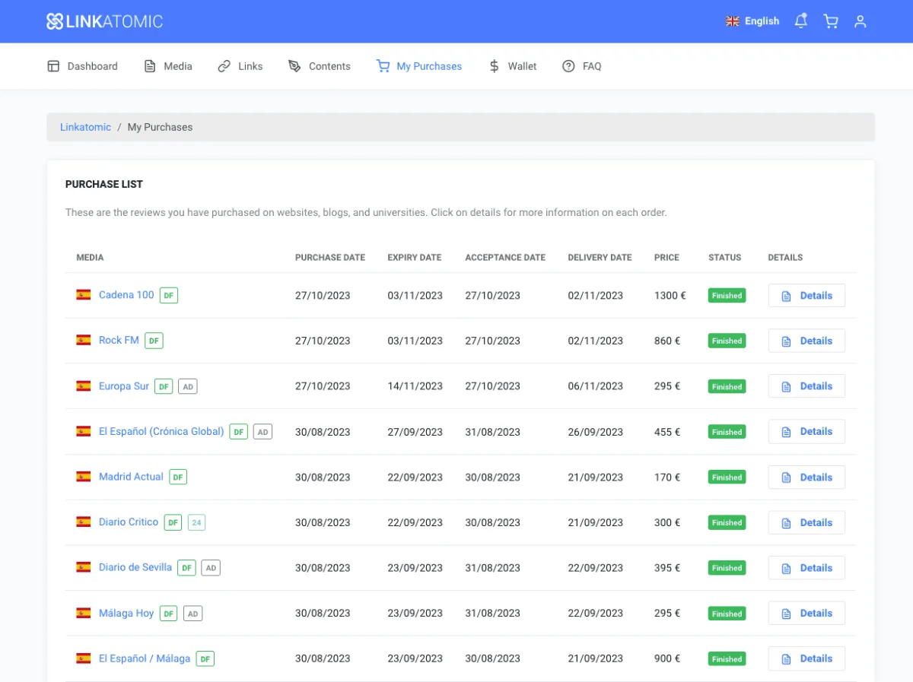Click the DF badge next to Cadena 100
The image size is (913, 682).
(169, 295)
